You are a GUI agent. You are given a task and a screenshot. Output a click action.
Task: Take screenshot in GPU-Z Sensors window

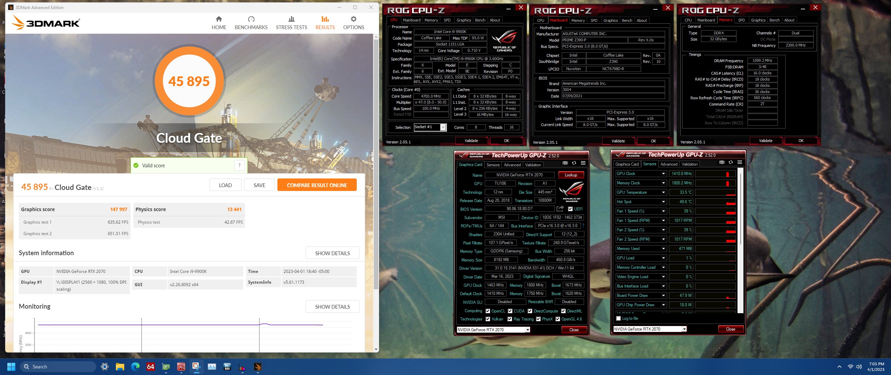pos(722,162)
